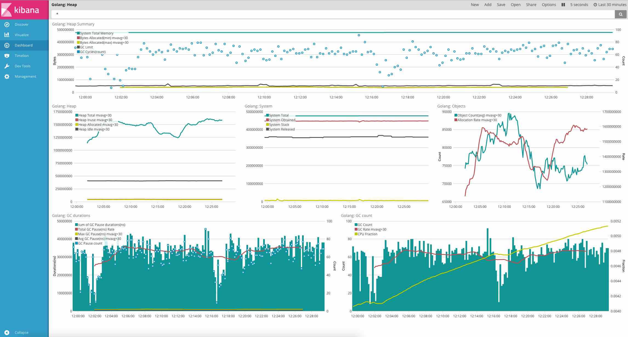Pause auto-refresh with pause button
This screenshot has width=628, height=337.
tap(563, 5)
